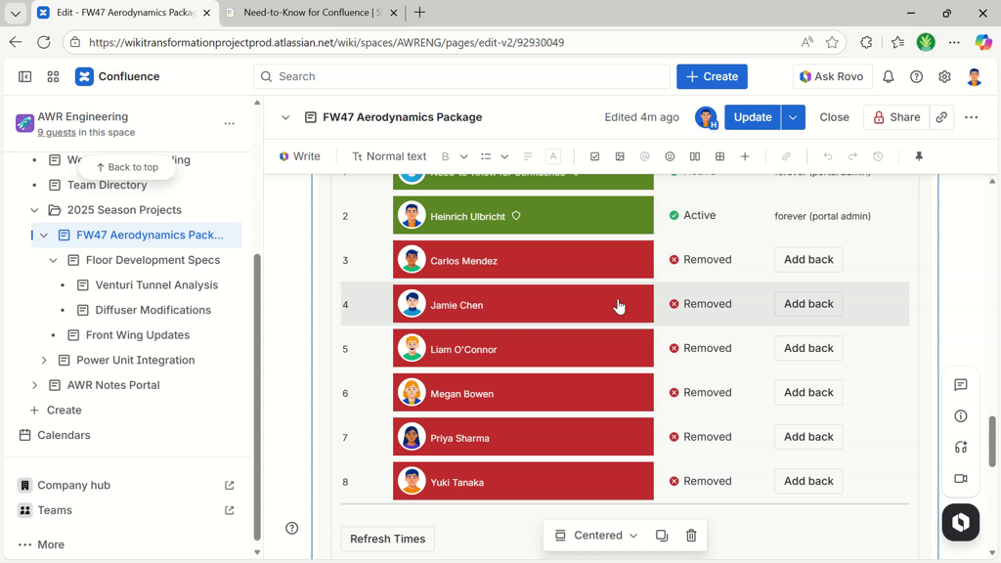Open Venturi Tunnel Analysis page in tree
This screenshot has height=563, width=1001.
[x=156, y=285]
